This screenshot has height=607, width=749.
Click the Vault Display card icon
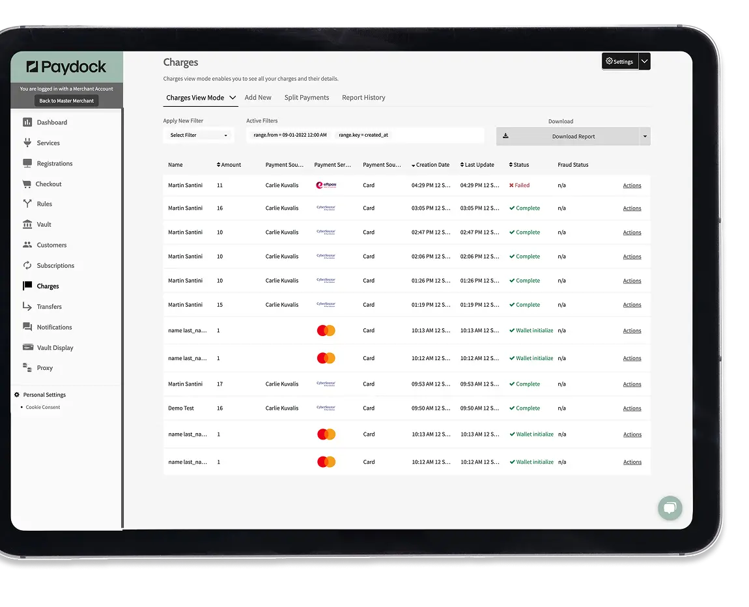pyautogui.click(x=28, y=347)
